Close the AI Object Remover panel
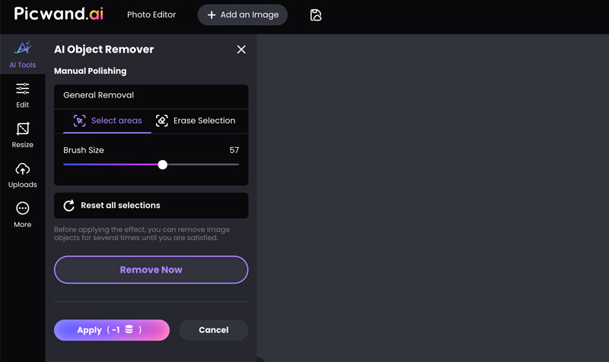Viewport: 609px width, 362px height. pyautogui.click(x=241, y=50)
